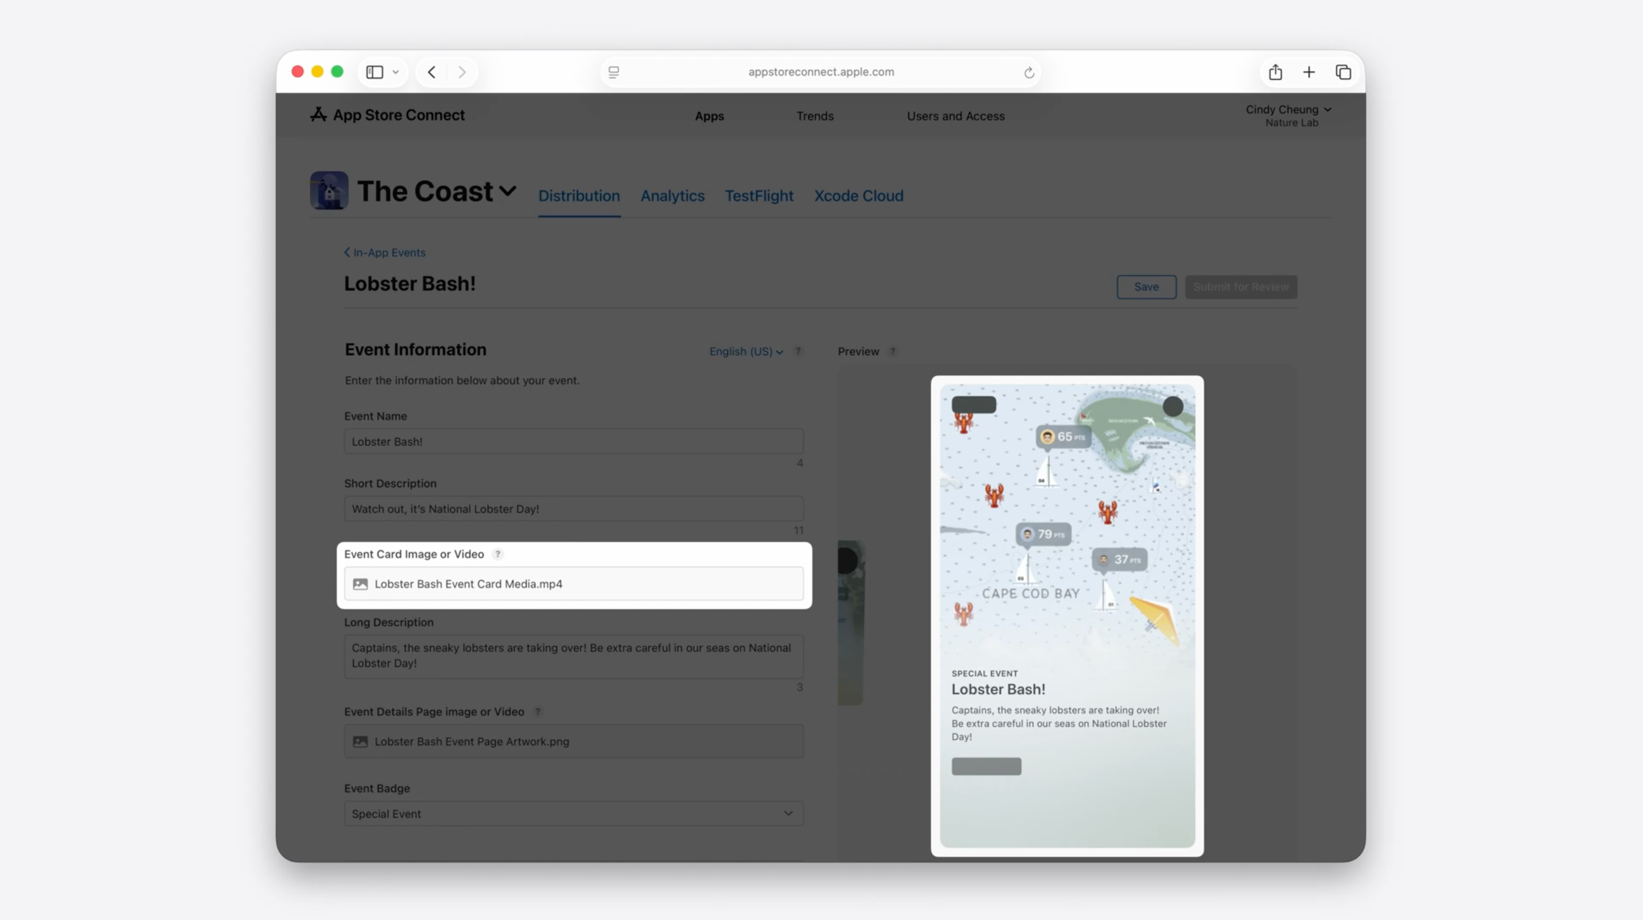Expand the English (US) language dropdown
The width and height of the screenshot is (1643, 920).
(746, 351)
